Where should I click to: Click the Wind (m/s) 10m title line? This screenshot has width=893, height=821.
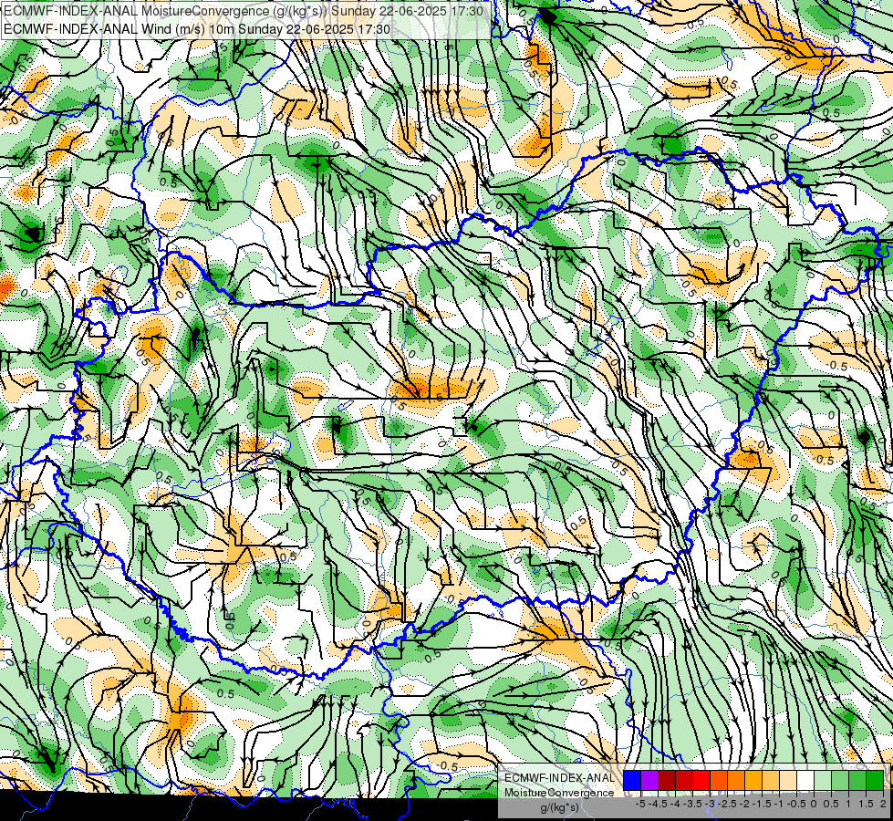[197, 28]
